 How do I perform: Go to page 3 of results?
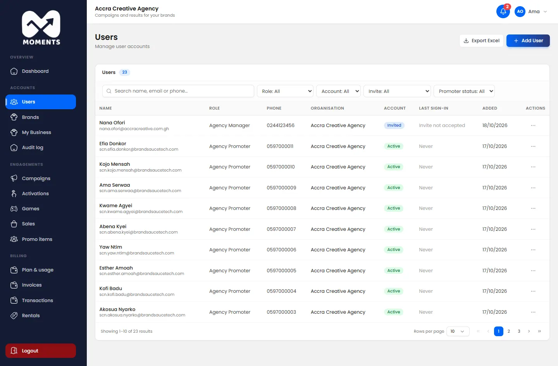point(519,332)
